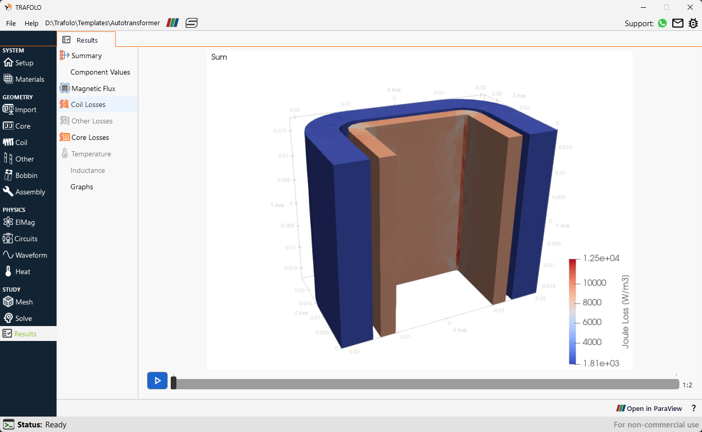Viewport: 702px width, 432px height.
Task: Click the Import geometry icon
Action: click(x=8, y=110)
